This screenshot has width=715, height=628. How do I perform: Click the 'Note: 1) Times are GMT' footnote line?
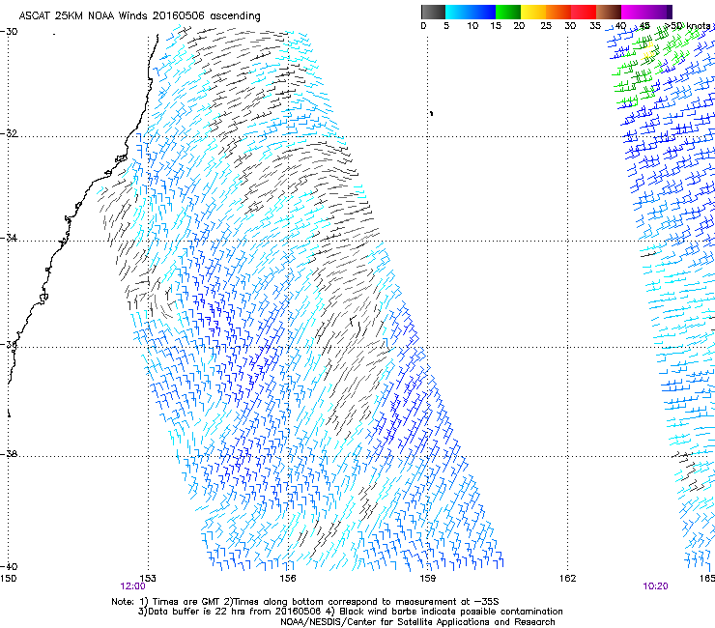pyautogui.click(x=305, y=602)
